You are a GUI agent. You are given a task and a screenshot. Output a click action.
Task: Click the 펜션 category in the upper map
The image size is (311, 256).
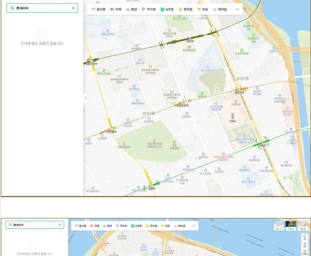131,9
